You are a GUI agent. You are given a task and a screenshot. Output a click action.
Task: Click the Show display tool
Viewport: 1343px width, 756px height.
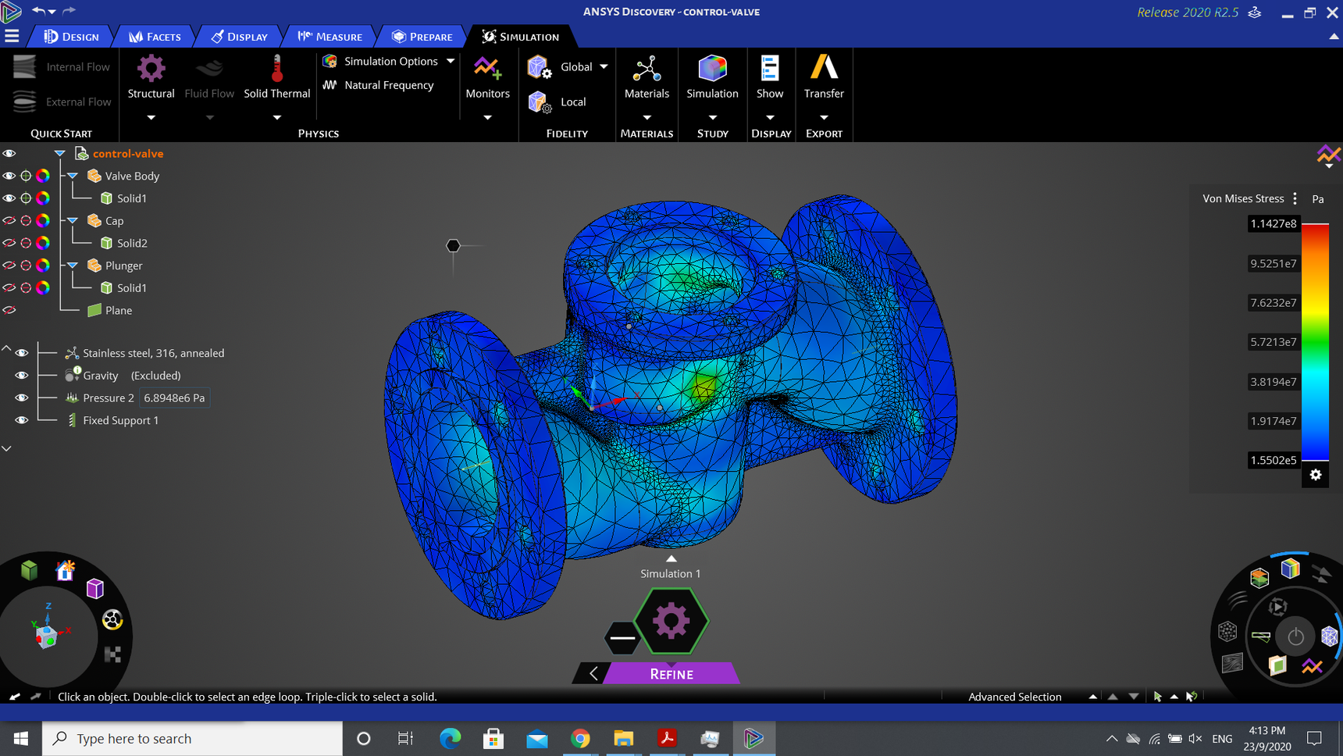tap(770, 77)
